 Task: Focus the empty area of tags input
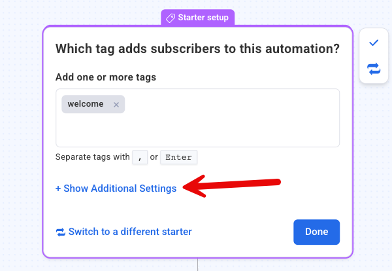tap(229, 128)
